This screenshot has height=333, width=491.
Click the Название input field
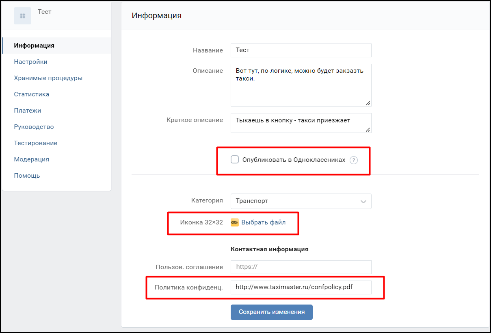coord(301,50)
